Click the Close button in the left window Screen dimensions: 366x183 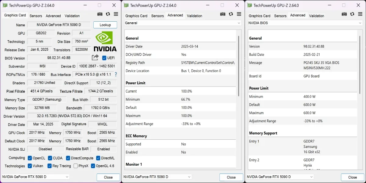pos(108,177)
